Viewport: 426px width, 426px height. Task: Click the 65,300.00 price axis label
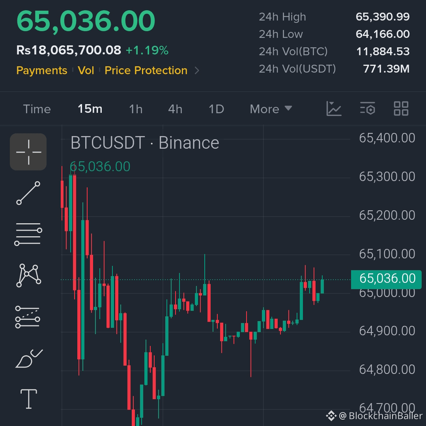click(x=387, y=177)
